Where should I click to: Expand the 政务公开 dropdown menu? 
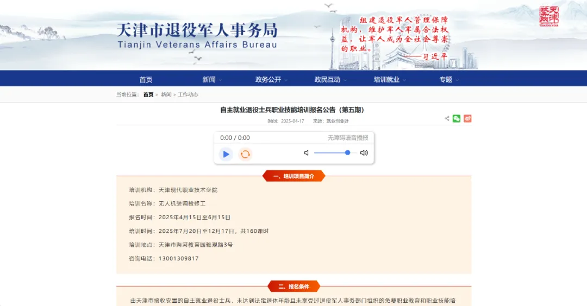pyautogui.click(x=271, y=79)
